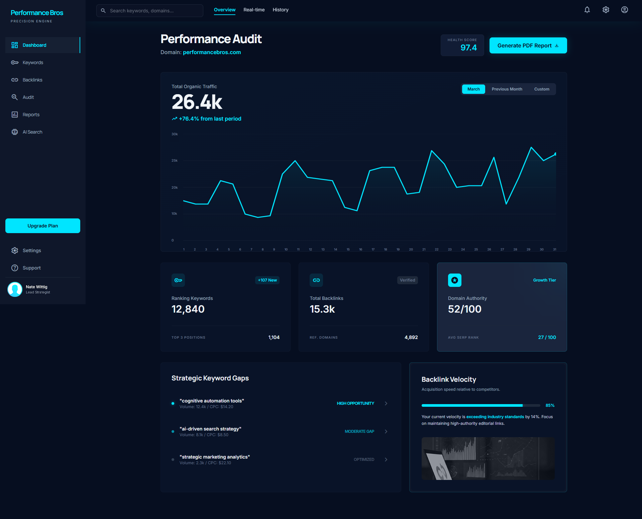
Task: Click the Audit magnifier icon in sidebar
Action: click(15, 97)
